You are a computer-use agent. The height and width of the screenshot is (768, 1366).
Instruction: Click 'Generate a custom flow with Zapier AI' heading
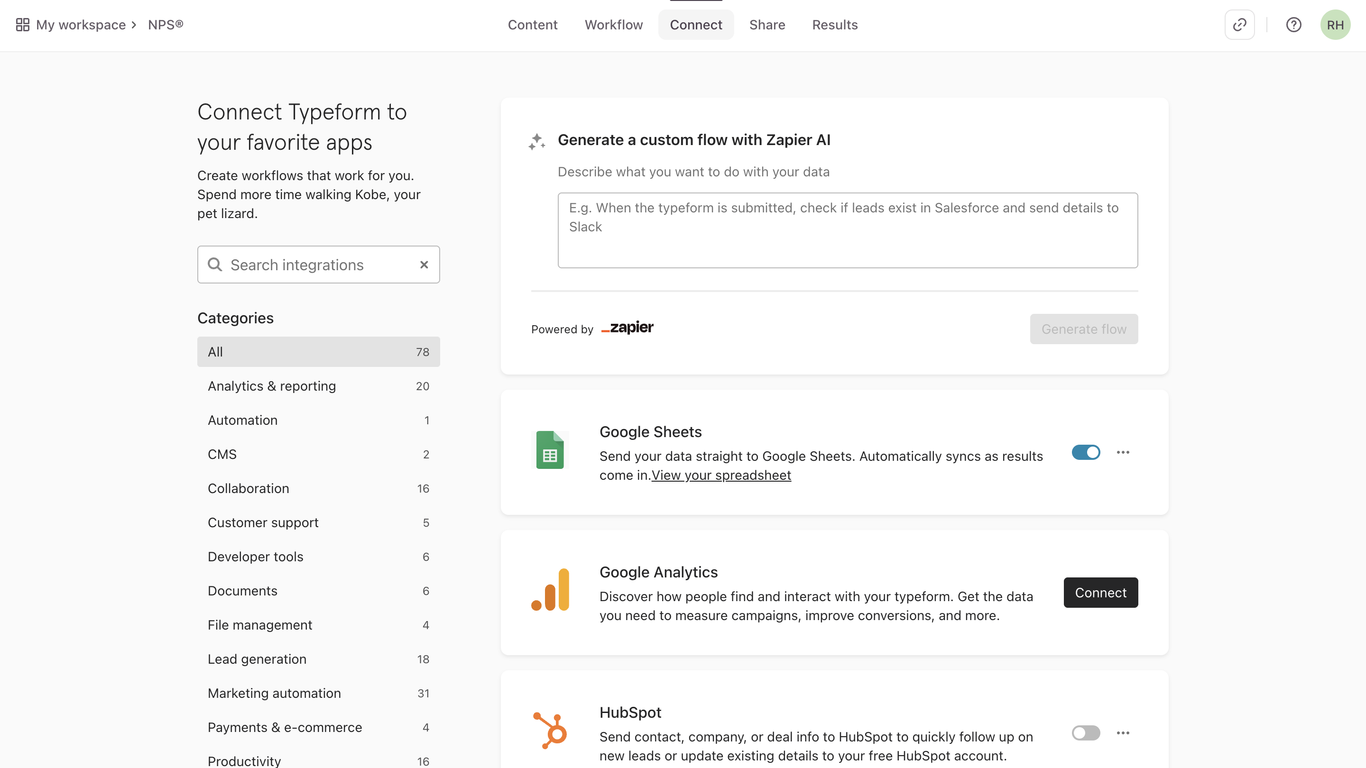693,140
